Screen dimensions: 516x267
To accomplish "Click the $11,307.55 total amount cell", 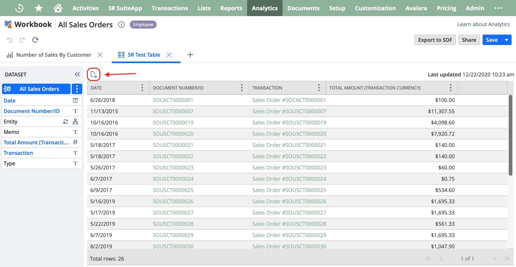I will pos(392,111).
